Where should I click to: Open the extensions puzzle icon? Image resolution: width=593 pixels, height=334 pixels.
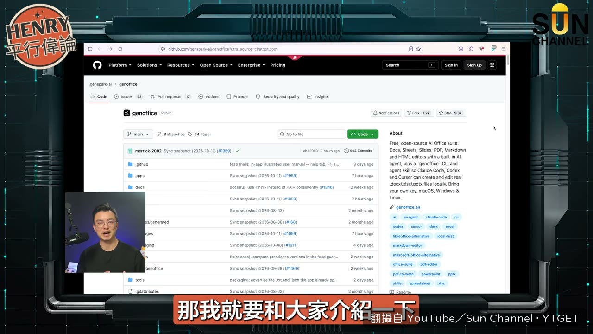(x=471, y=49)
